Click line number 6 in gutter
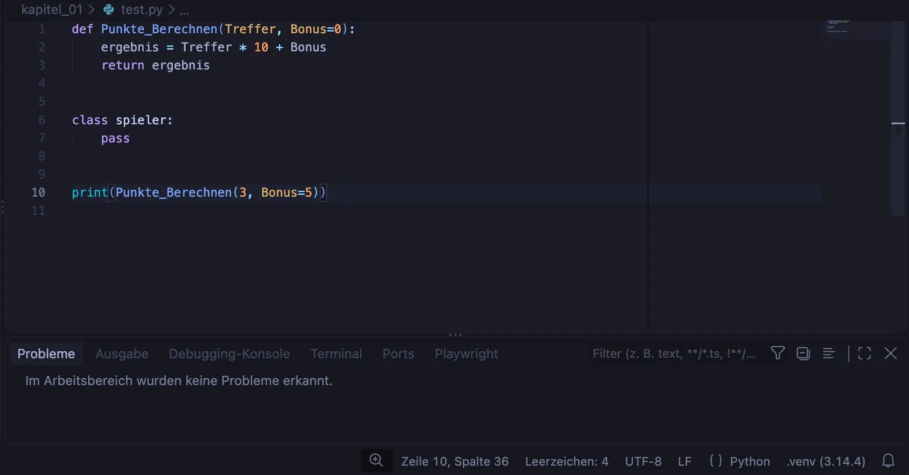The image size is (909, 475). (42, 120)
